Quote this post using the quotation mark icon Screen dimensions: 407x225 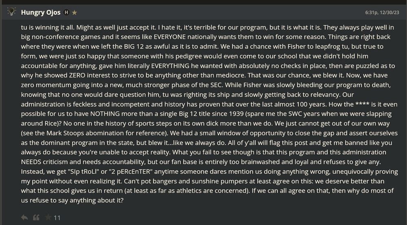coord(36,218)
